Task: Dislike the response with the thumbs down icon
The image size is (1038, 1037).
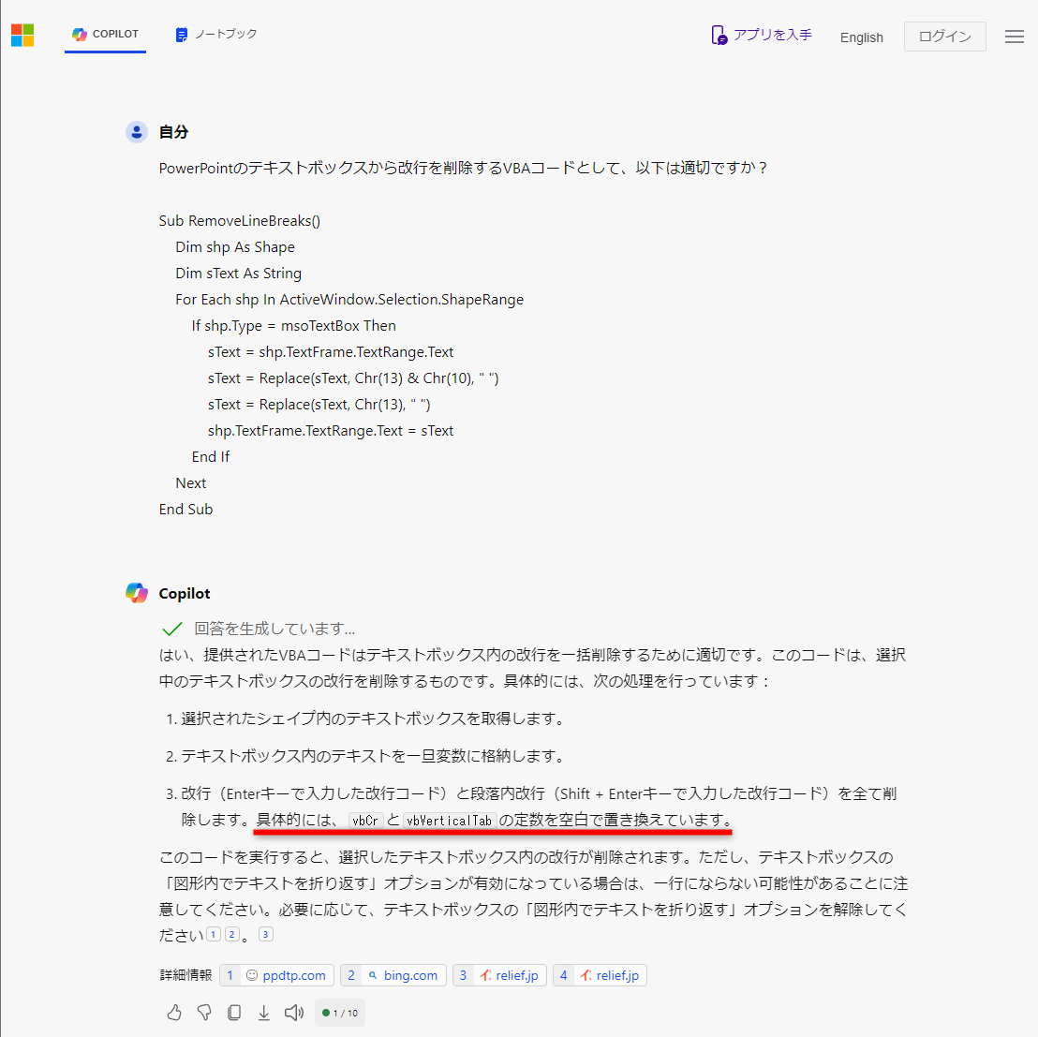Action: [x=203, y=1013]
